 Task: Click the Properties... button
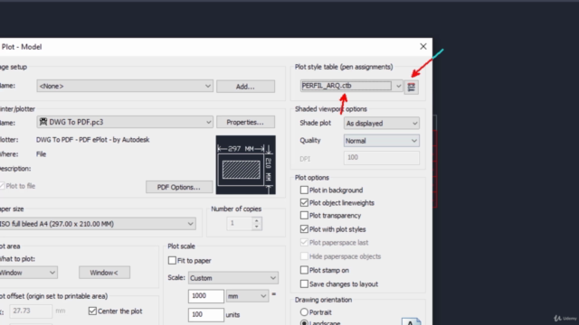point(245,122)
